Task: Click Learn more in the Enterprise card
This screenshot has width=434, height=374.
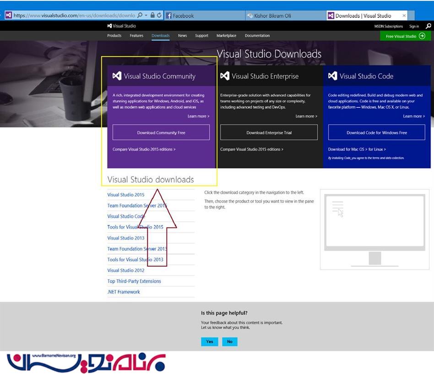Action: click(306, 116)
